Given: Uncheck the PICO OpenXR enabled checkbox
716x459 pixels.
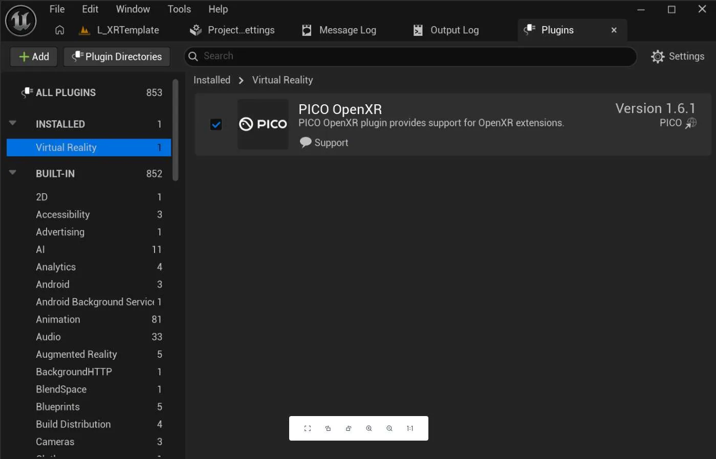Looking at the screenshot, I should (x=216, y=124).
